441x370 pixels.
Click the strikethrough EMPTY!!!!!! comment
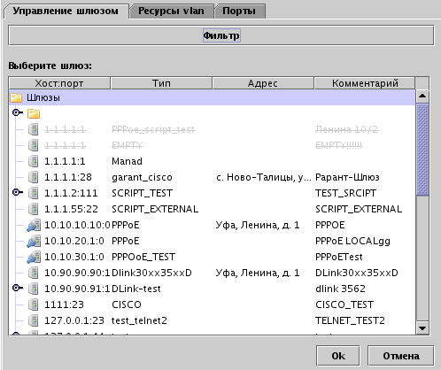[339, 145]
